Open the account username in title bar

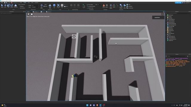(x=188, y=3)
